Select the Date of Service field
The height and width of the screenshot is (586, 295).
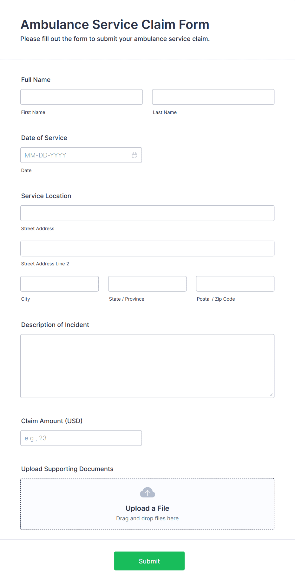pyautogui.click(x=81, y=155)
